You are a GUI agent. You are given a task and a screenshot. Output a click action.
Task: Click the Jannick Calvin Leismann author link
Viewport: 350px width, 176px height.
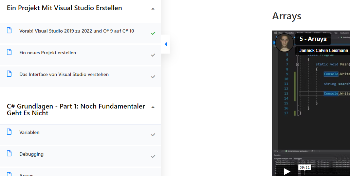[x=324, y=51]
